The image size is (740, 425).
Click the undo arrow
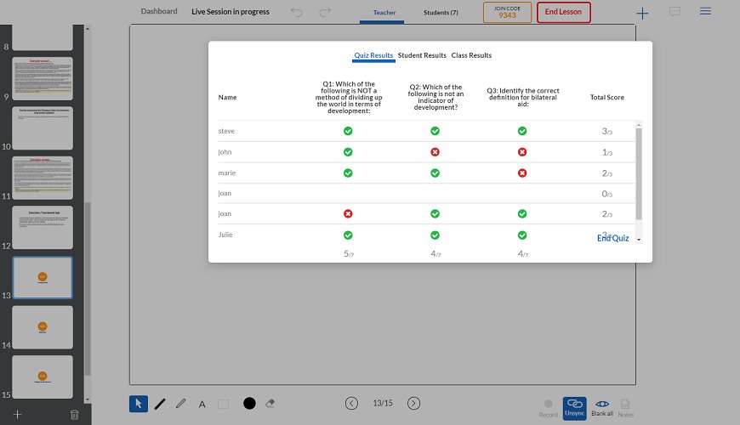(296, 12)
